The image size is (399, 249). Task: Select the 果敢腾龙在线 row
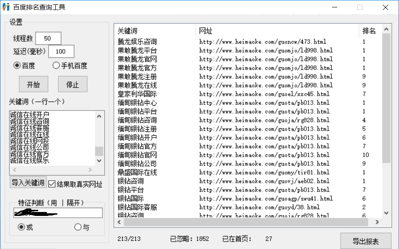[248, 85]
